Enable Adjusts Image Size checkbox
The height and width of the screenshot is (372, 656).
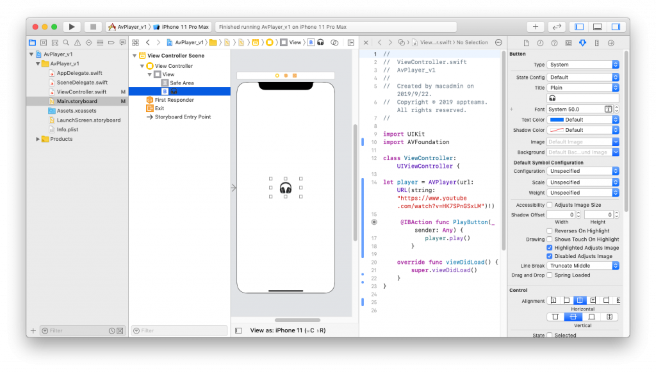click(549, 206)
